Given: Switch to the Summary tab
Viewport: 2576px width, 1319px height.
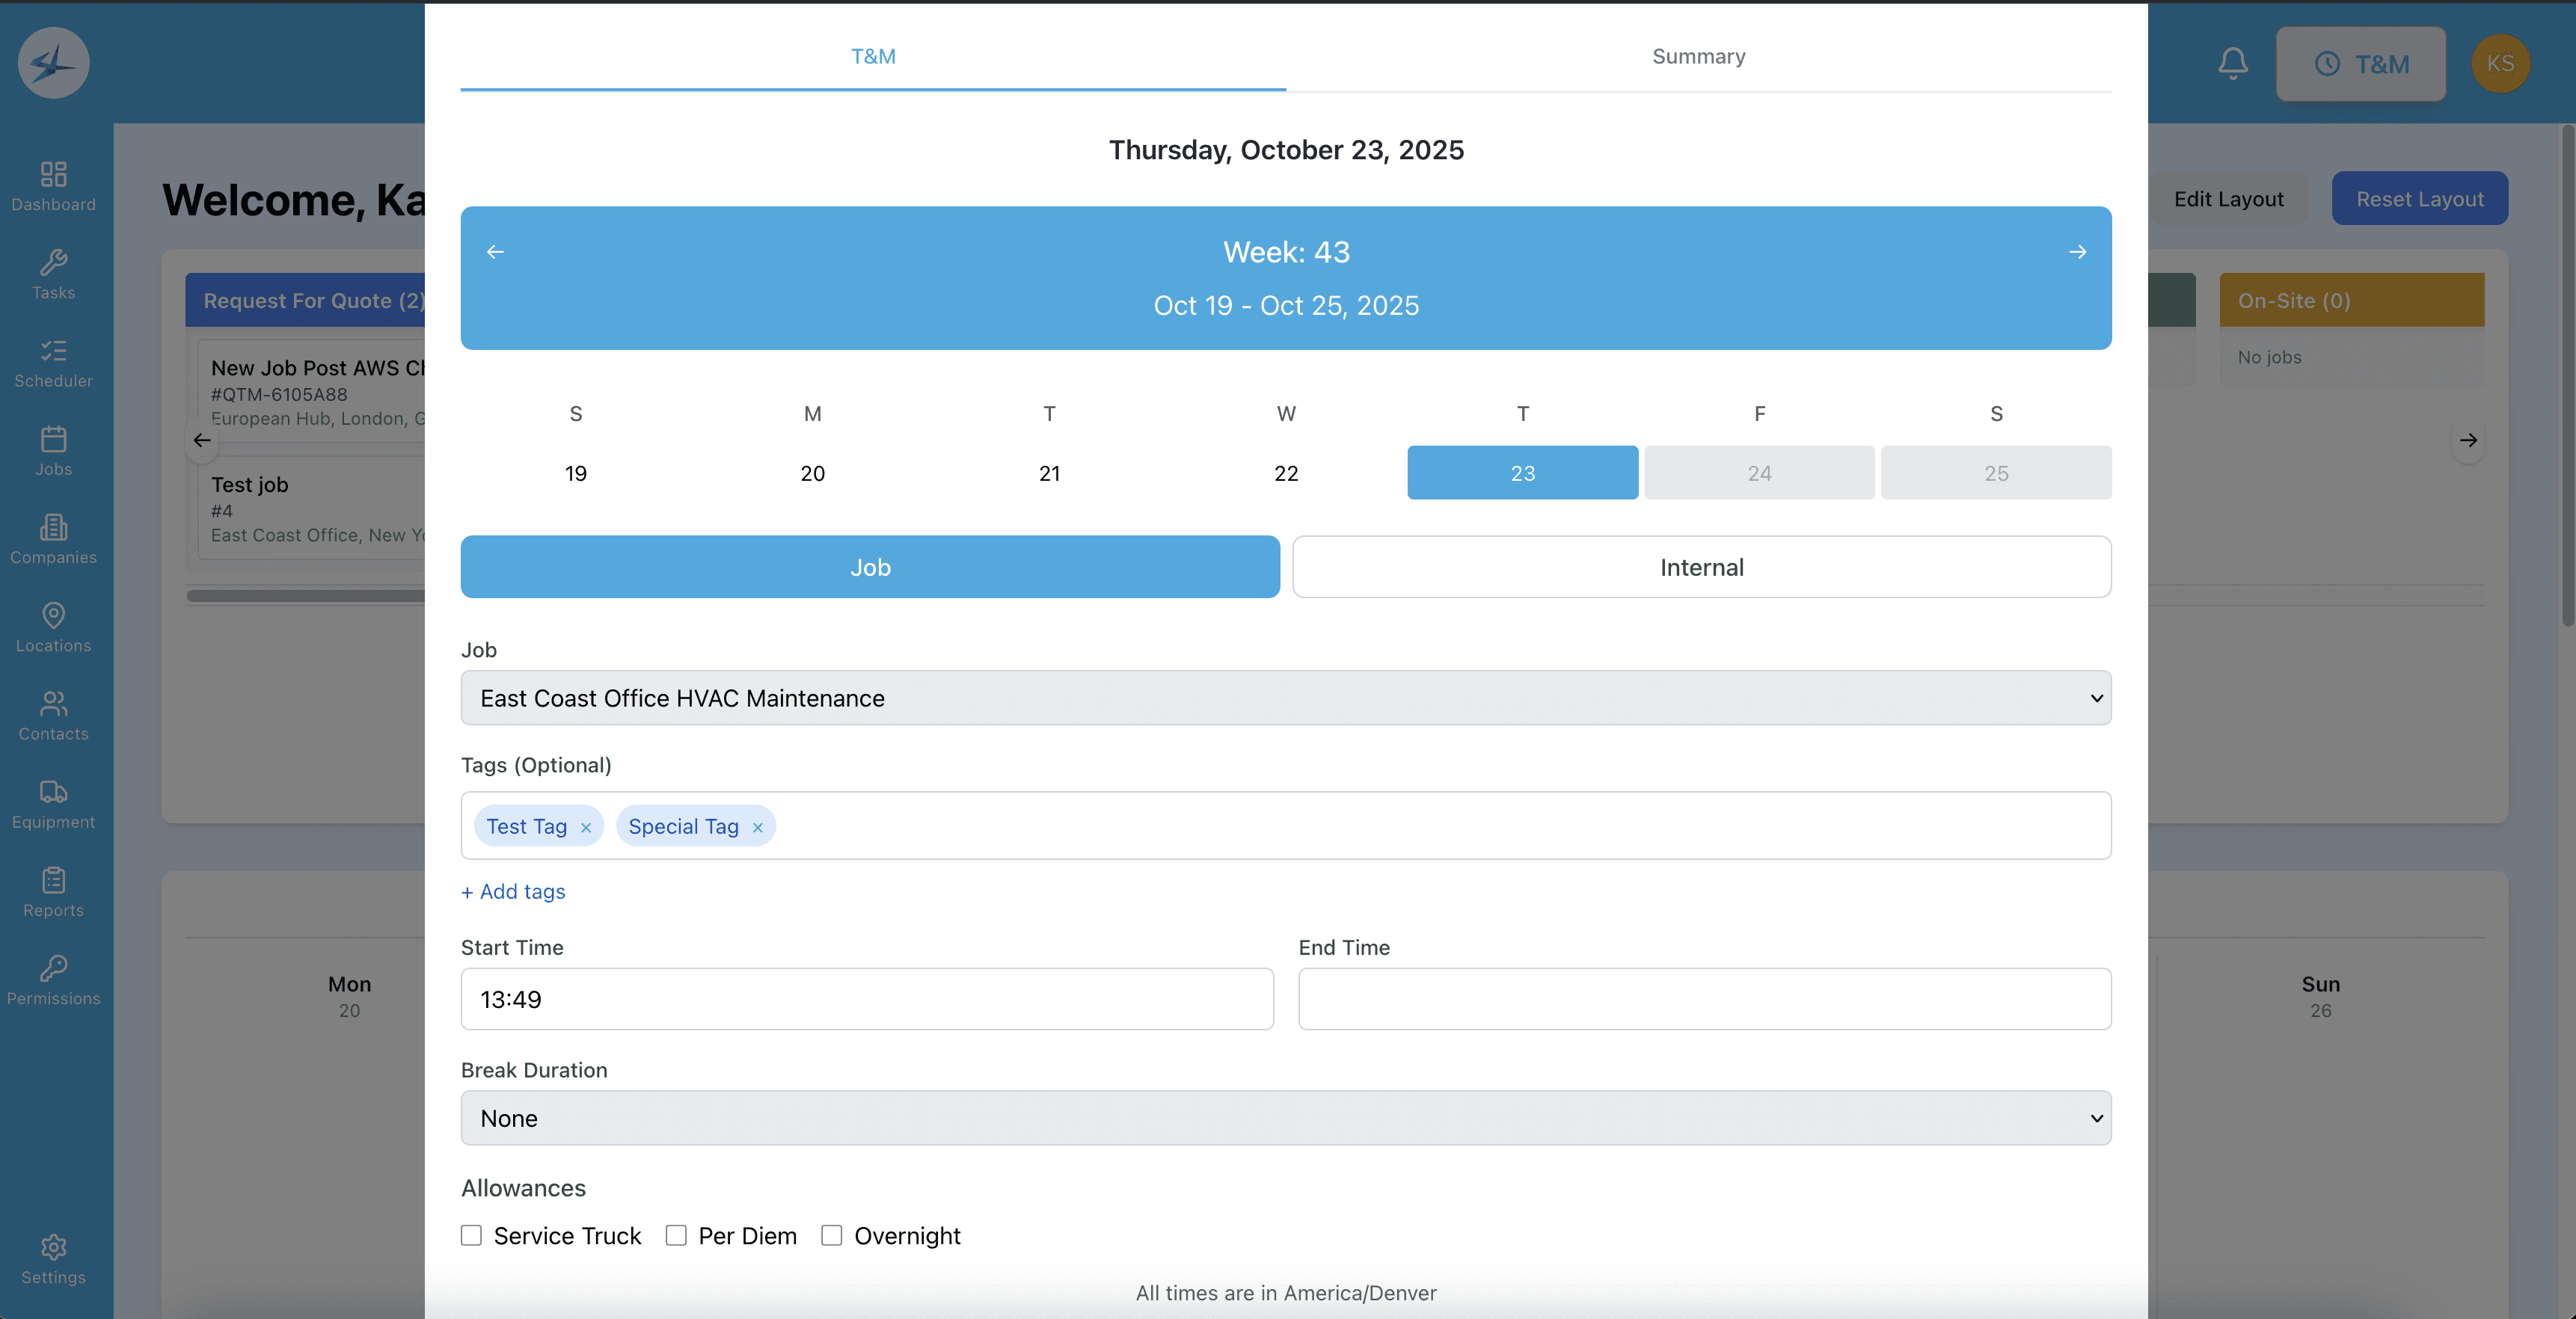Looking at the screenshot, I should pos(1698,57).
